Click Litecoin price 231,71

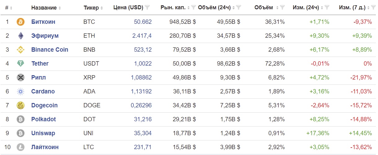143,147
